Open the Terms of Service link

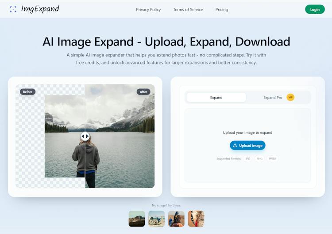point(188,10)
